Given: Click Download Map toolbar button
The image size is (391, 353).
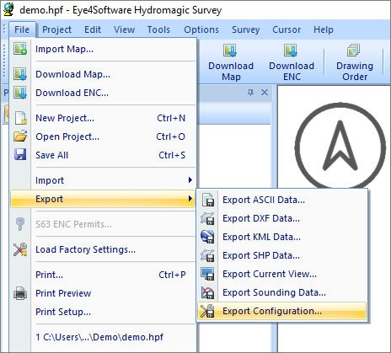Looking at the screenshot, I should coord(231,62).
